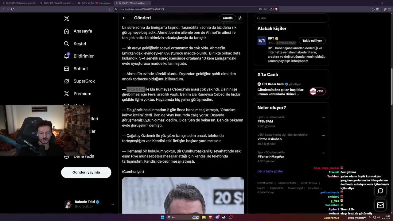Viewport: 393px width, 221px height.
Task: Open the Hizmet Şartları footer link
Action: coord(265,183)
